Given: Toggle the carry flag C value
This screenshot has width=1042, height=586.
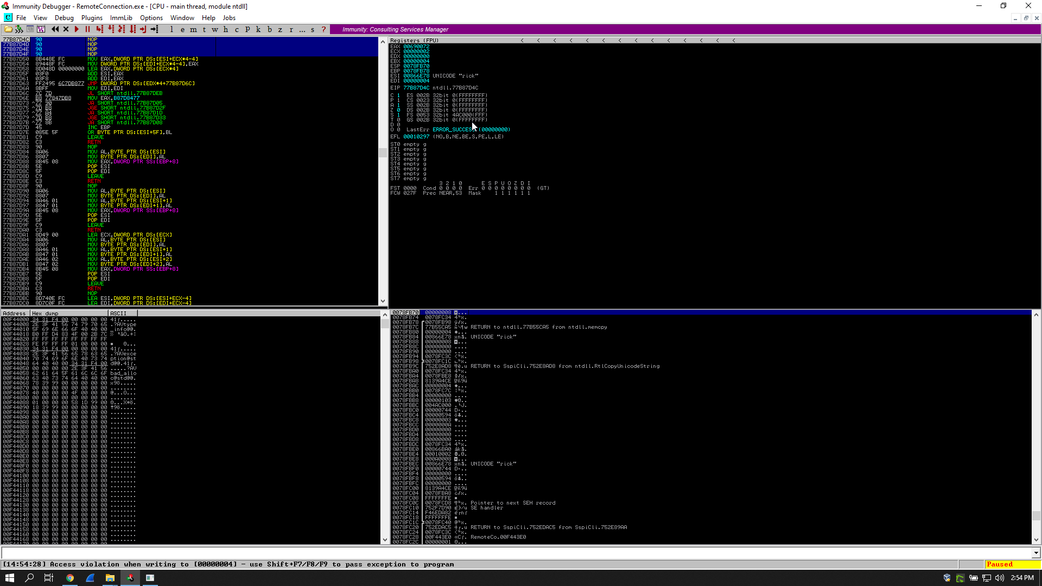Looking at the screenshot, I should 398,95.
